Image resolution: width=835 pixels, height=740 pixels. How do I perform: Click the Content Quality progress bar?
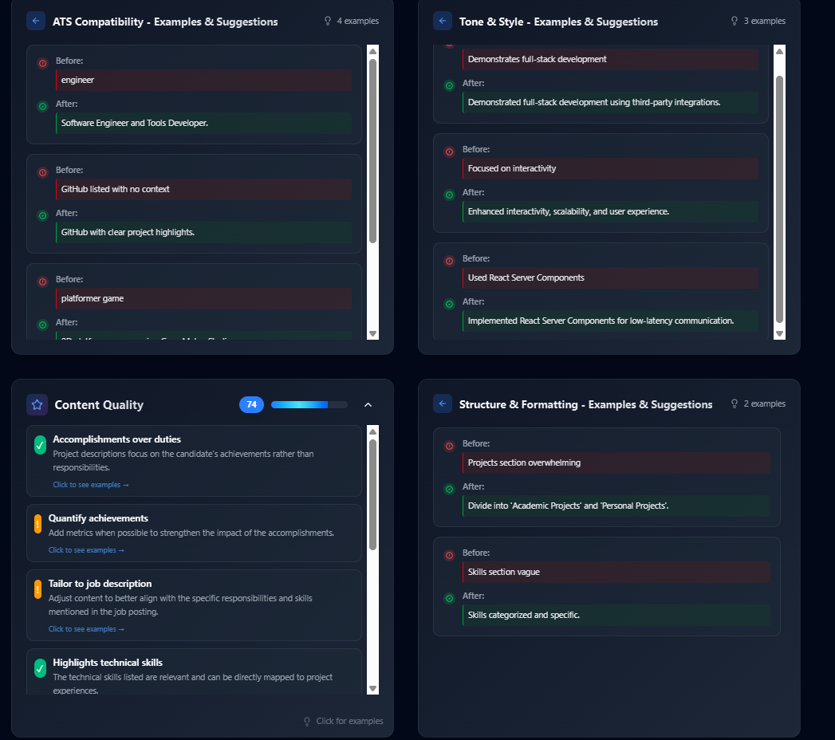(x=309, y=404)
